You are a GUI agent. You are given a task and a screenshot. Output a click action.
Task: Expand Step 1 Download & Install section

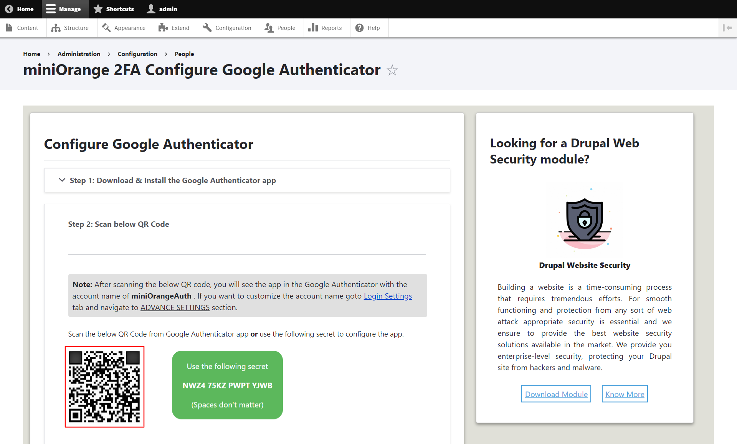(247, 180)
